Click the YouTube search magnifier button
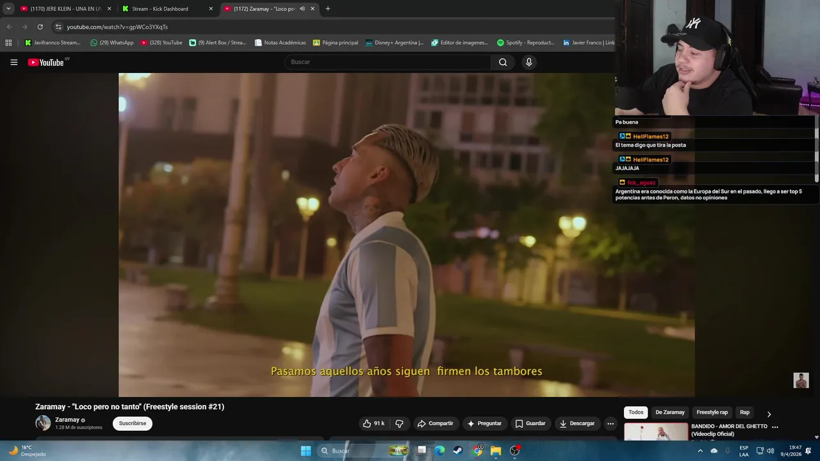The width and height of the screenshot is (820, 461). tap(503, 62)
